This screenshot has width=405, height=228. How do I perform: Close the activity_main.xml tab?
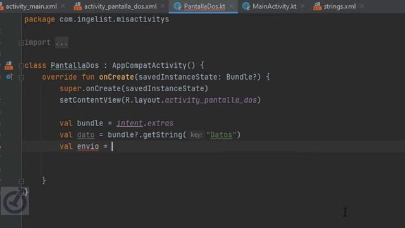[63, 6]
